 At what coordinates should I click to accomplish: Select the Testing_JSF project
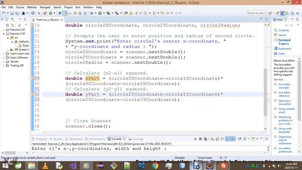pyautogui.click(x=17, y=66)
